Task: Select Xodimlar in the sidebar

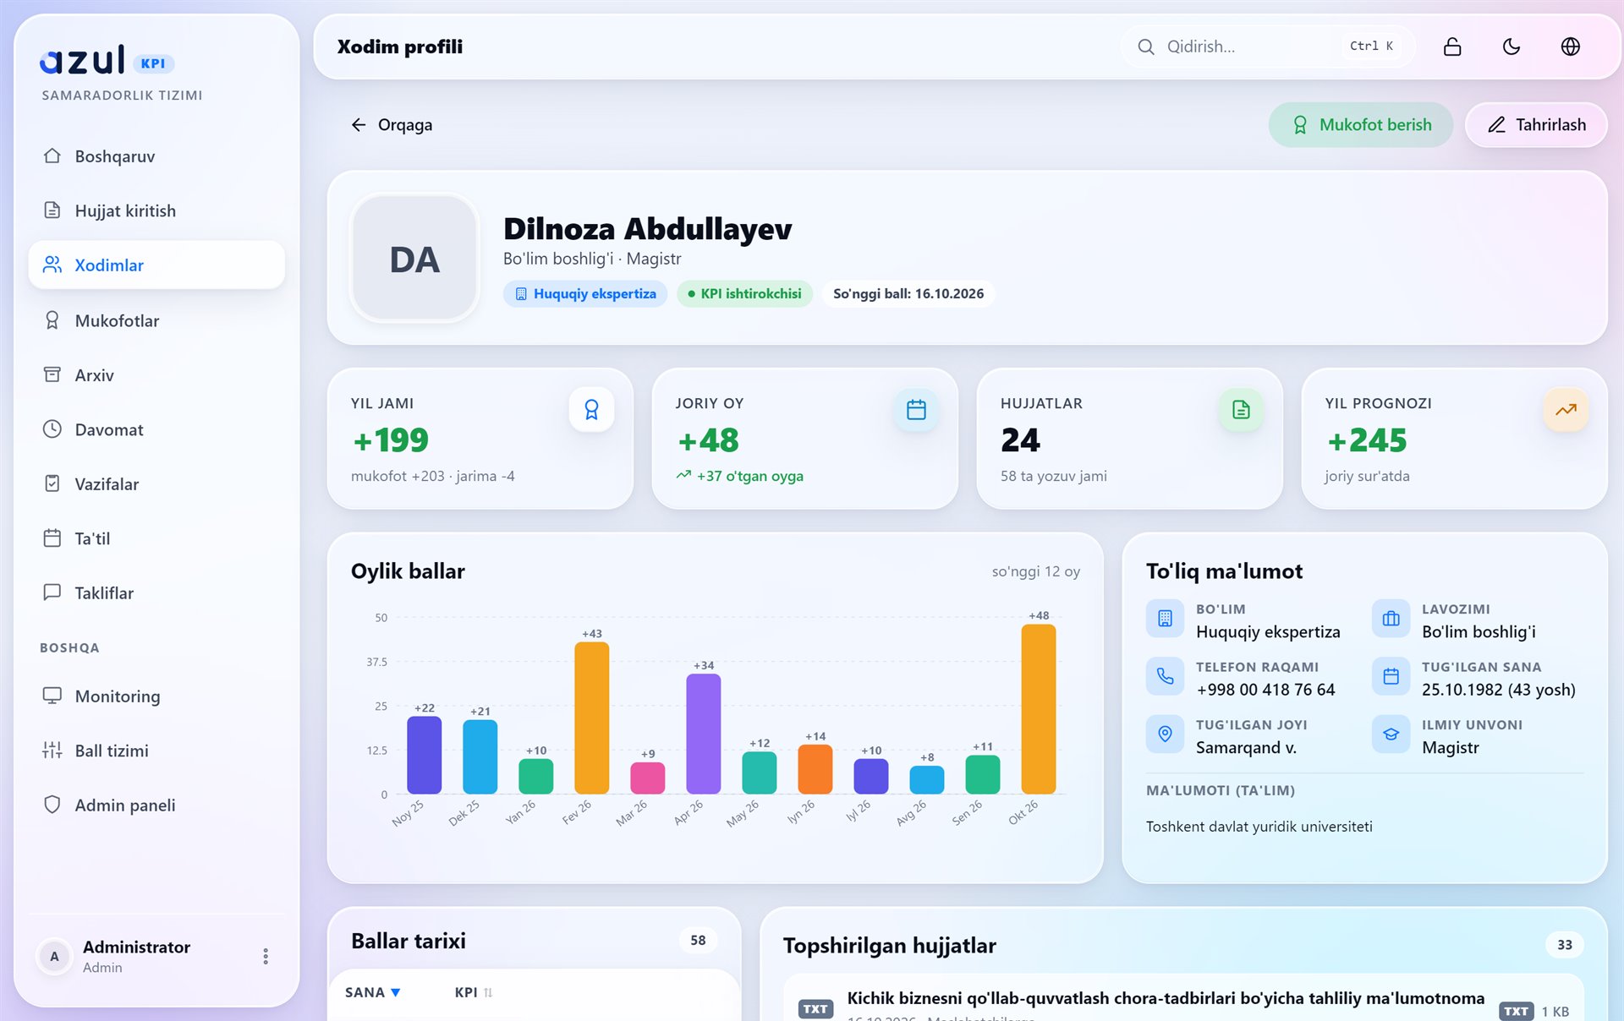Action: click(156, 265)
